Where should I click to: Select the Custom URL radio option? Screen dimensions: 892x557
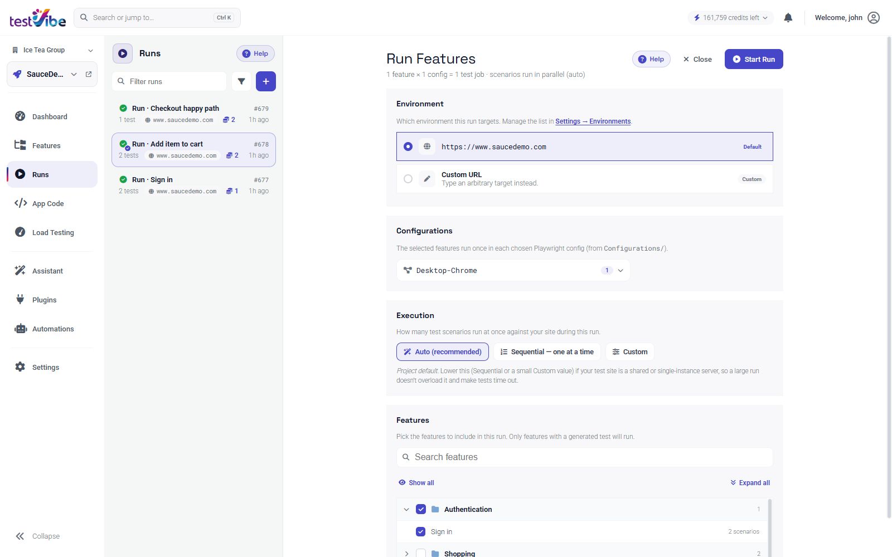click(408, 179)
